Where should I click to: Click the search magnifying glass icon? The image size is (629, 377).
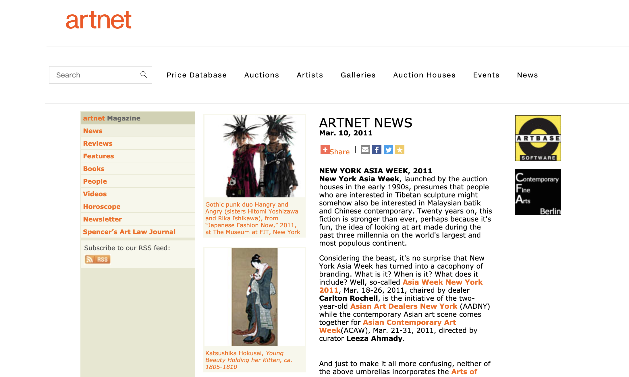pos(144,75)
